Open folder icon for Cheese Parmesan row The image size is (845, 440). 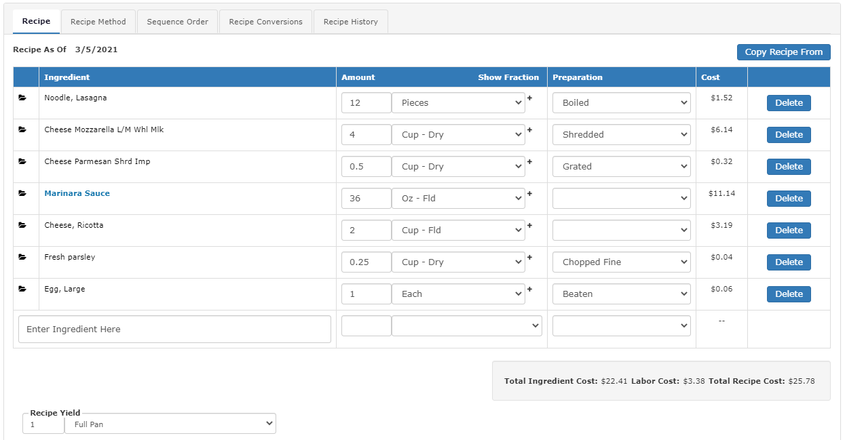pos(22,161)
